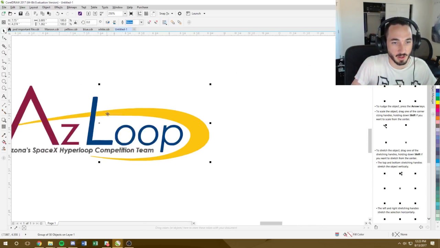Open the zoom level dropdown showing 250%
The width and height of the screenshot is (440, 248).
(124, 13)
